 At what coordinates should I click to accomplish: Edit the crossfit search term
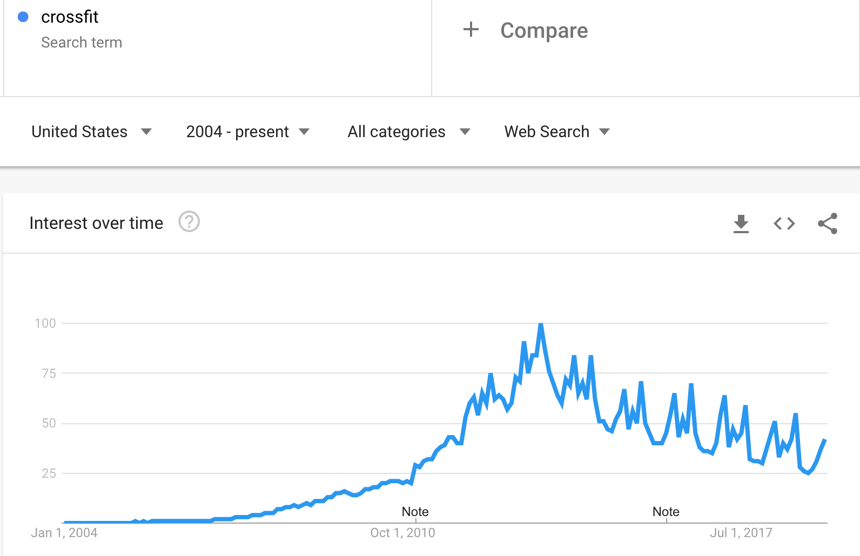[70, 17]
